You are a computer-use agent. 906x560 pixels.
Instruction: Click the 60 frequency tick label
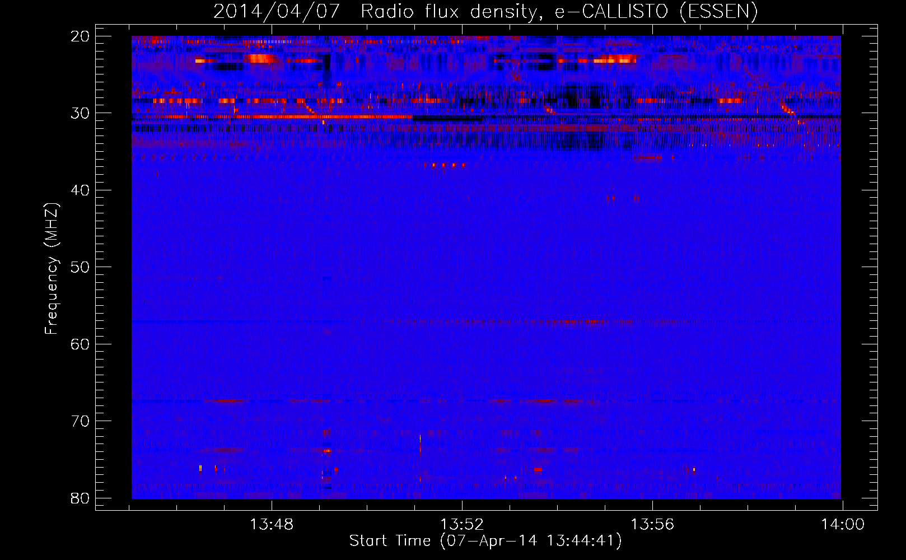click(x=80, y=344)
